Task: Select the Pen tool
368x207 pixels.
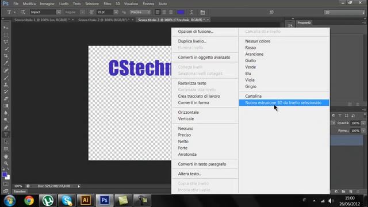Action: 6,128
